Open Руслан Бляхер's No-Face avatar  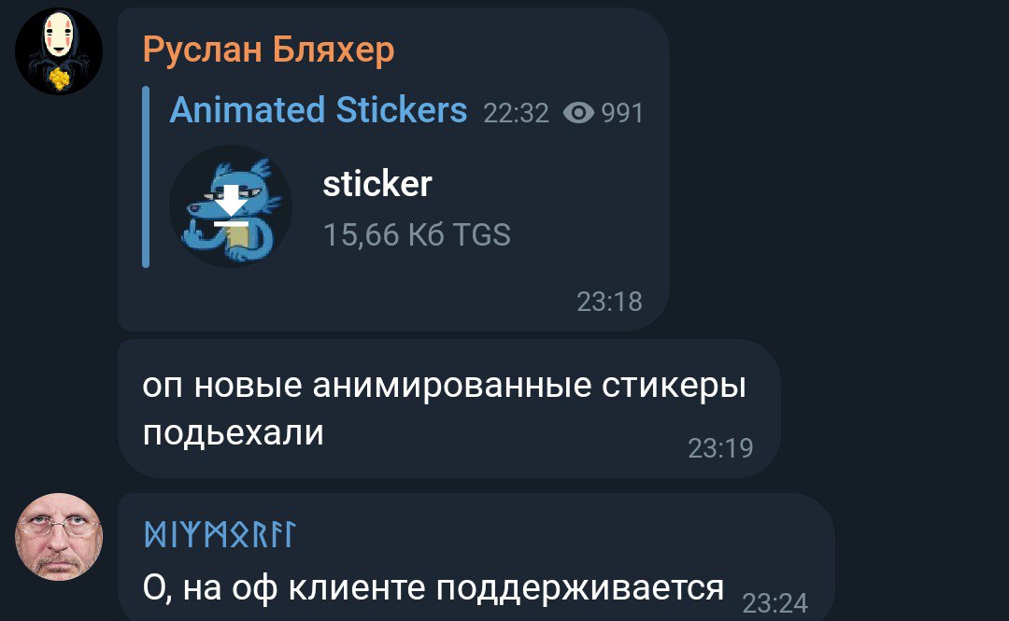coord(59,51)
